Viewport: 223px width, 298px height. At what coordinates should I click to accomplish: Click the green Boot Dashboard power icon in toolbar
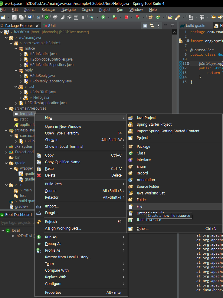(x=47, y=18)
